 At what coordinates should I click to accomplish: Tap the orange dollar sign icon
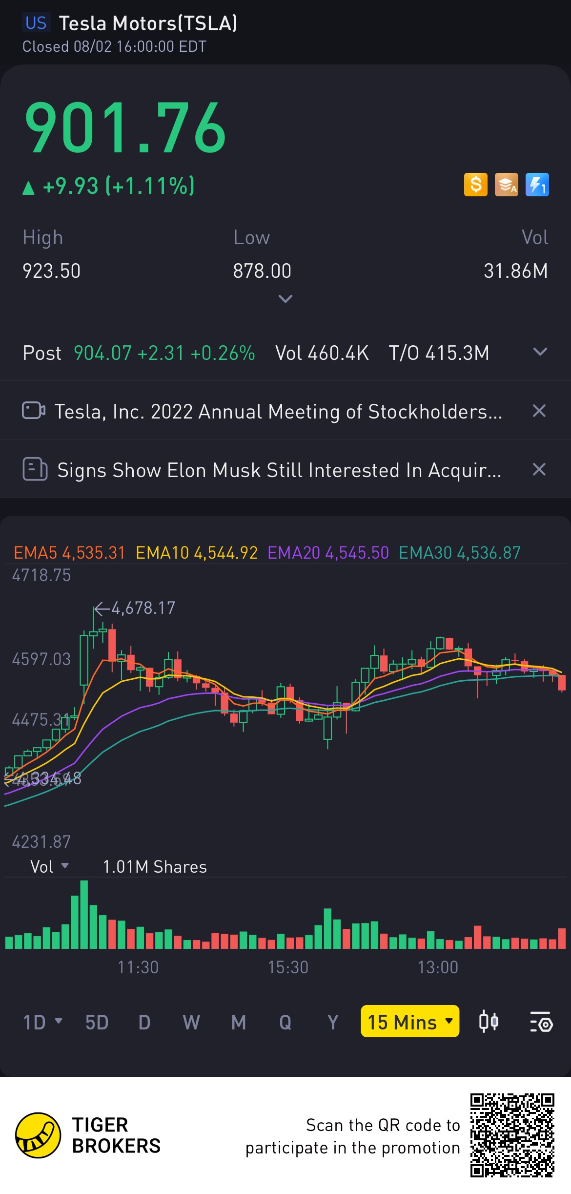pyautogui.click(x=475, y=185)
